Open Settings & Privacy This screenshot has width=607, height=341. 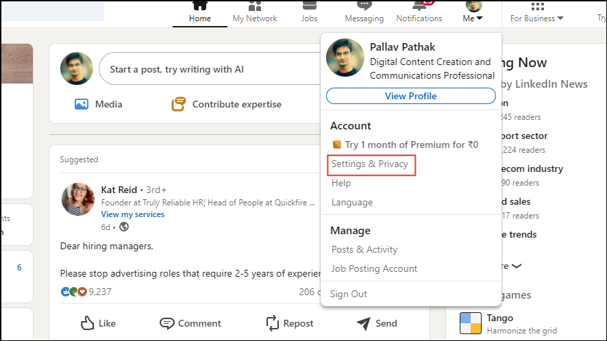[370, 164]
